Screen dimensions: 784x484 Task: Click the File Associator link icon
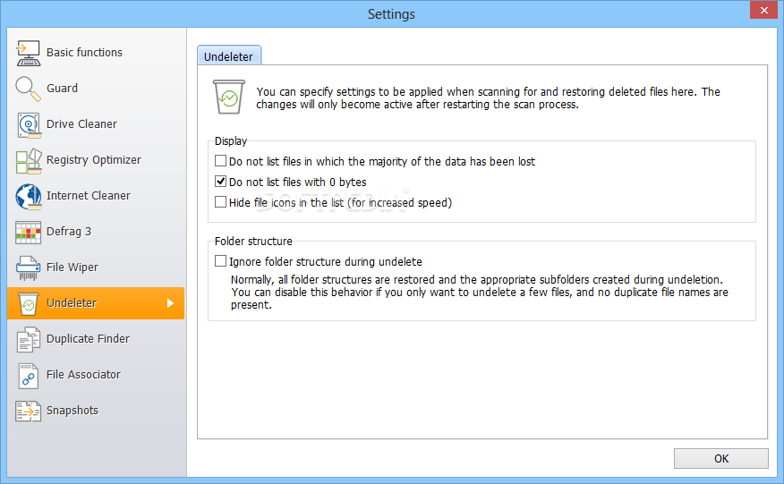coord(28,376)
